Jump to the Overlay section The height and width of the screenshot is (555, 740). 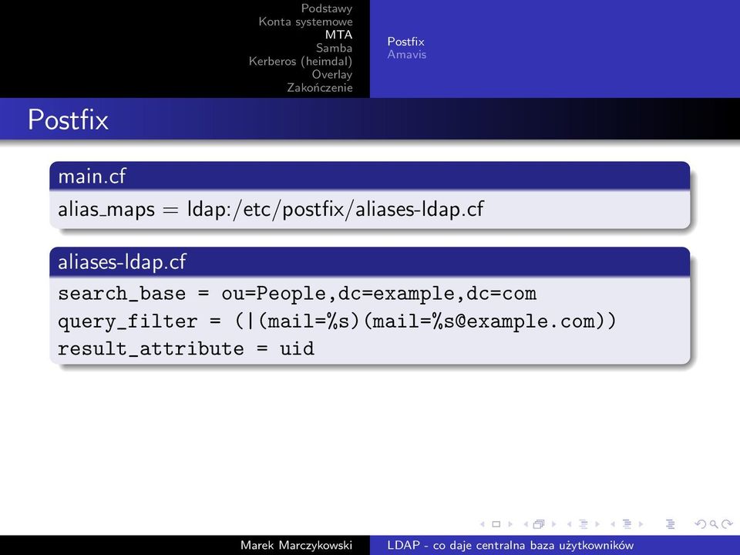[x=332, y=75]
